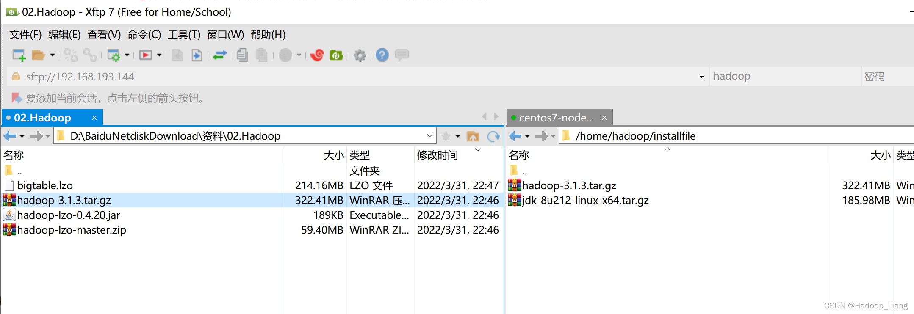914x314 pixels.
Task: Click the gray circle globe icon
Action: [x=285, y=55]
